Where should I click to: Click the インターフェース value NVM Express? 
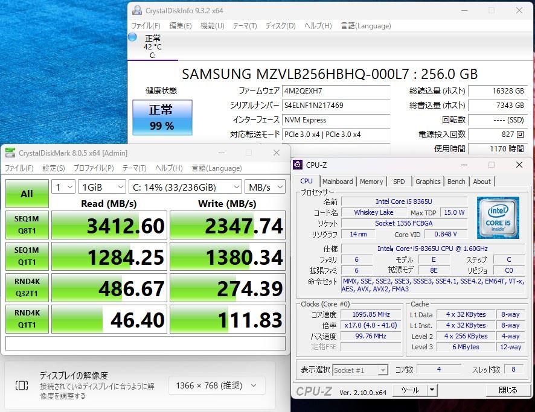336,120
